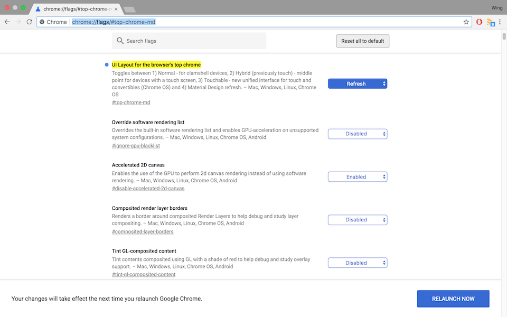
Task: Open dropdown for Tint GL-composited content
Action: [x=358, y=263]
